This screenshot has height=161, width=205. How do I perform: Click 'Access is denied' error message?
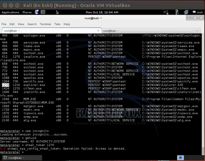(x=110, y=149)
